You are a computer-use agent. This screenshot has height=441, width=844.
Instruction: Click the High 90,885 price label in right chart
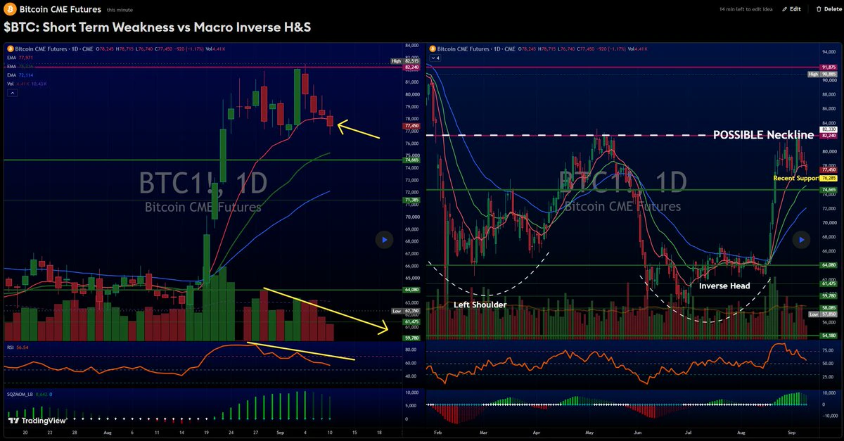pos(821,73)
